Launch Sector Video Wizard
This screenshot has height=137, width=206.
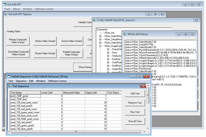(72, 41)
